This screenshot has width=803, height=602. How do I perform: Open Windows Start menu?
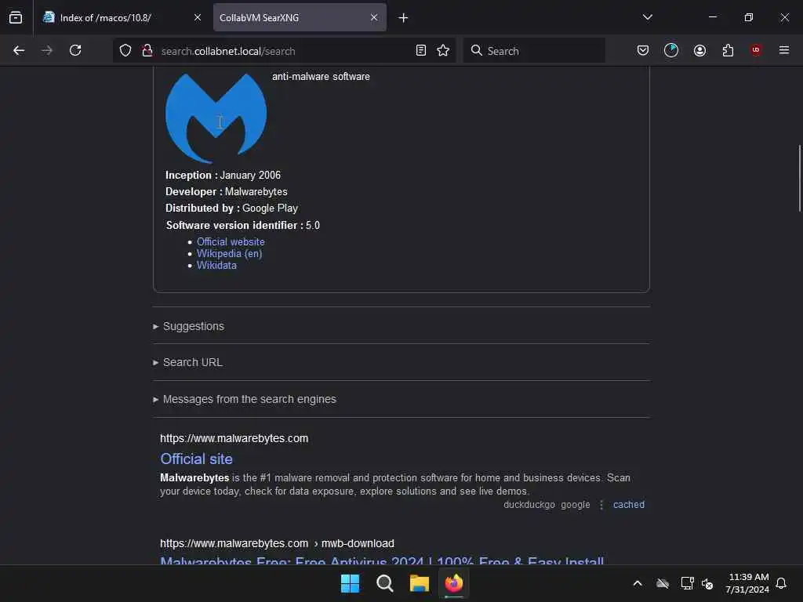pyautogui.click(x=351, y=583)
